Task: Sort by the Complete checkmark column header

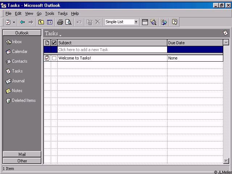Action: [54, 43]
